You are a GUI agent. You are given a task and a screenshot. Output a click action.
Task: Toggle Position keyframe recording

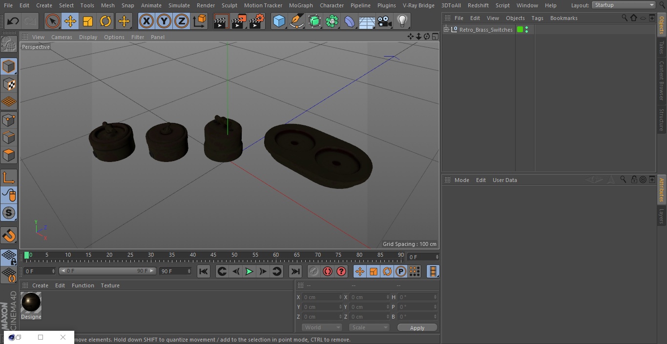[360, 271]
